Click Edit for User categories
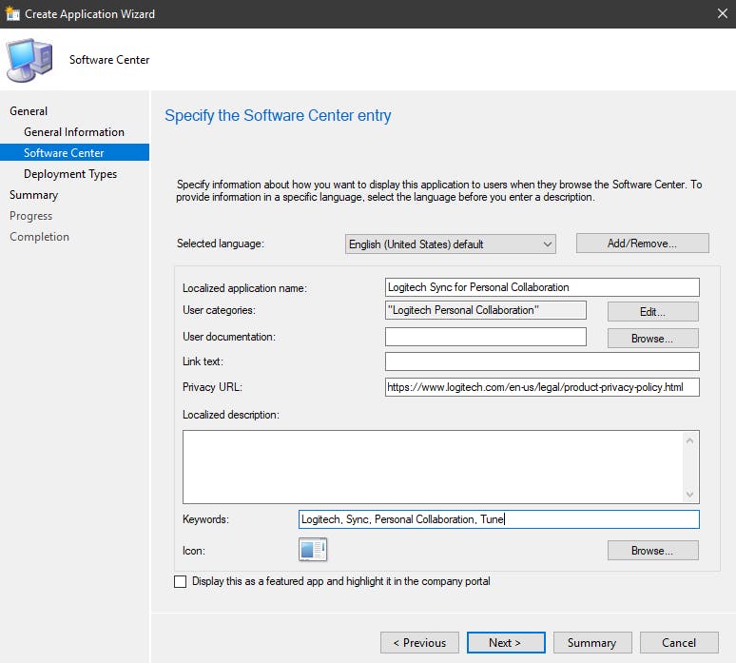 [x=652, y=312]
